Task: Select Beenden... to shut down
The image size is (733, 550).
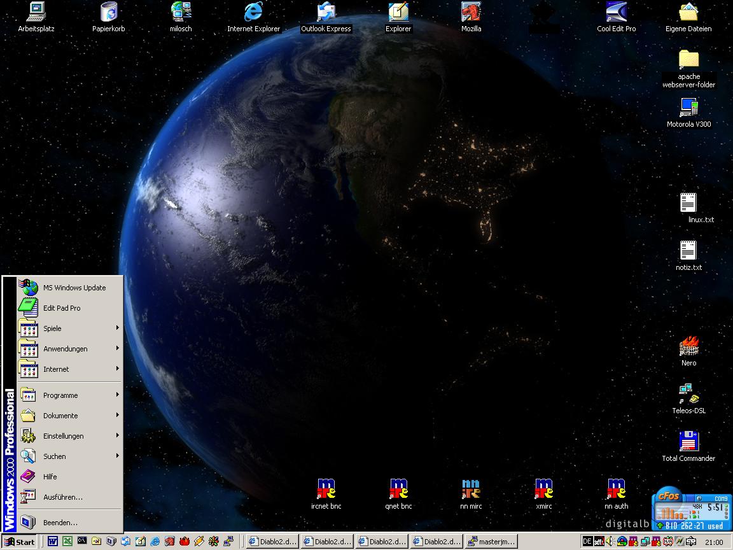Action: click(70, 523)
